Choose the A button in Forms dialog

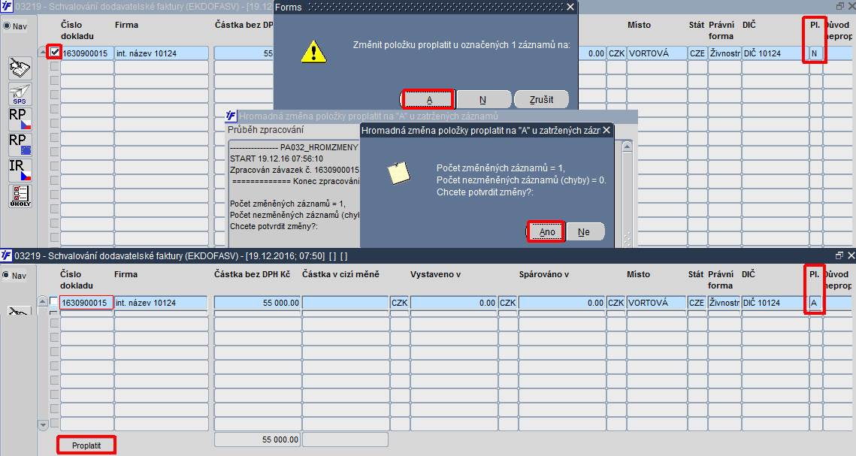point(428,100)
